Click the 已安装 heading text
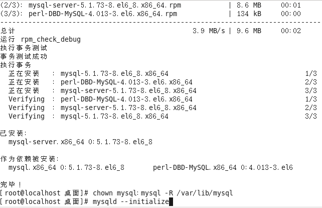Viewport: 322px width, 208px height. [14, 133]
